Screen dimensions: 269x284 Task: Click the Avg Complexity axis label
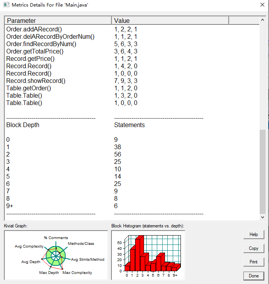tap(29, 246)
